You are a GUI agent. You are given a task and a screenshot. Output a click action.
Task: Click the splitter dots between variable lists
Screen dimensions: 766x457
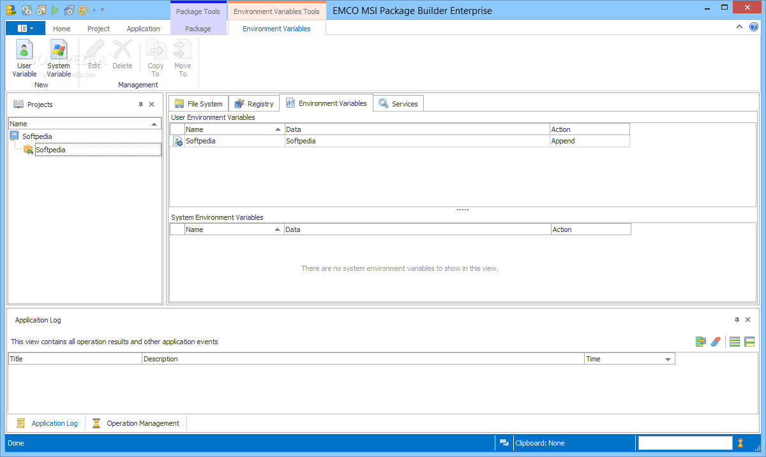[463, 210]
